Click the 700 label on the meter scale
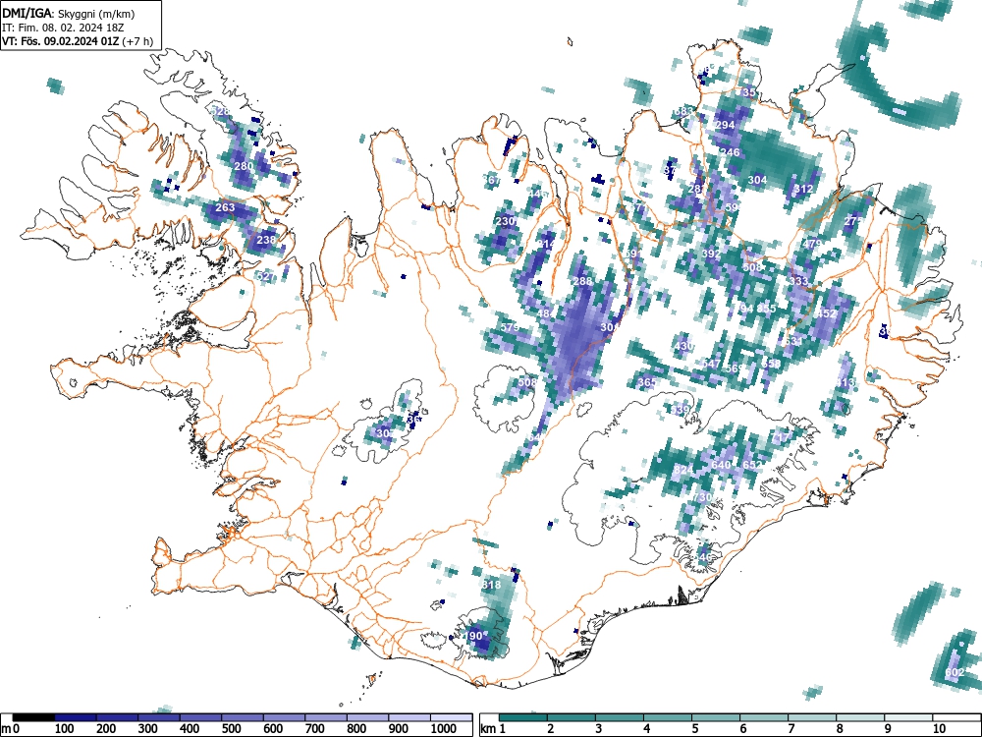Screen dimensions: 982x737 (x=314, y=729)
